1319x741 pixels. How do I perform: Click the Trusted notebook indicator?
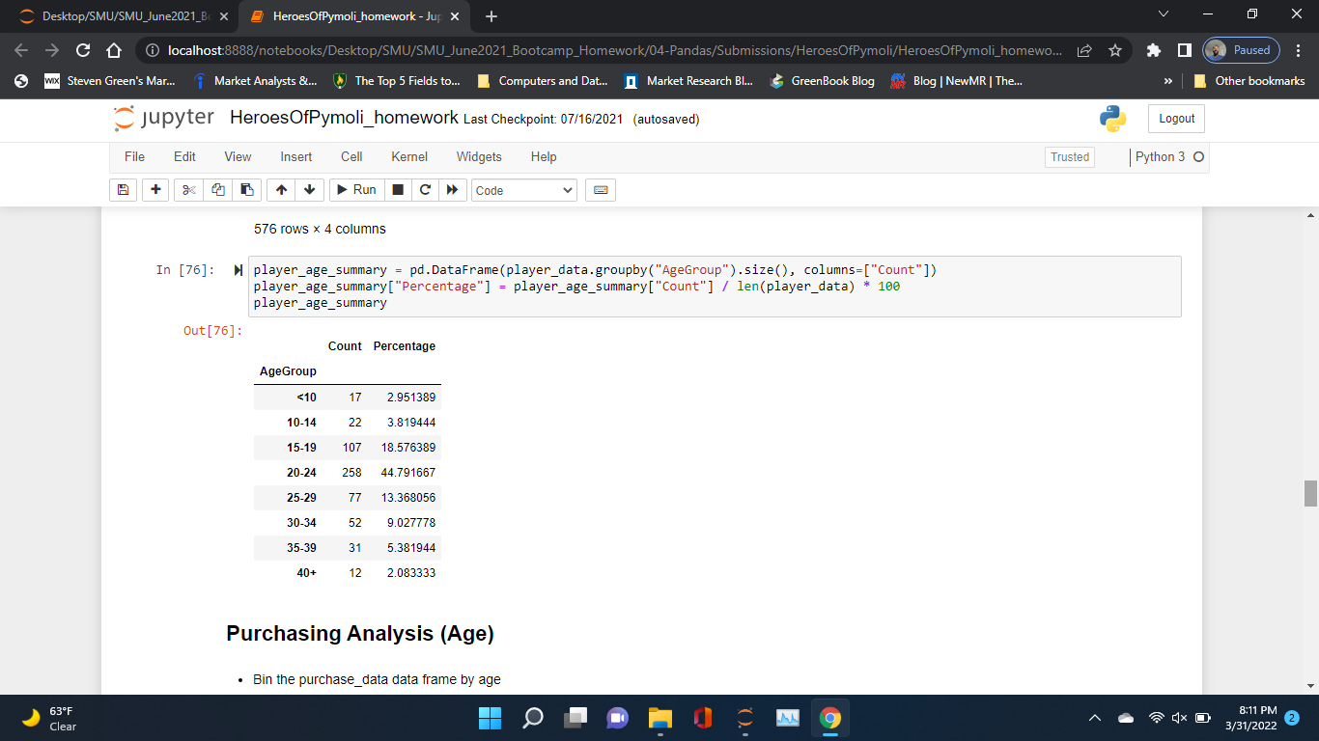[x=1070, y=157]
